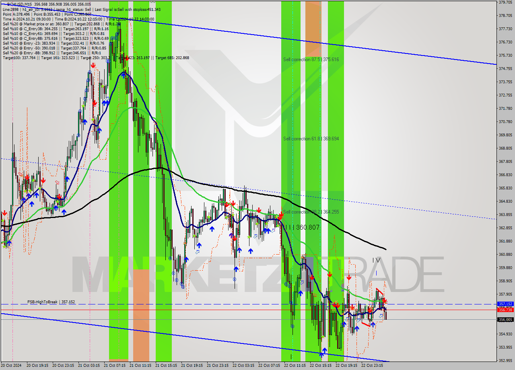Click the 'FSB-HighToBreak | 357.152' label
This screenshot has width=515, height=370.
point(51,302)
